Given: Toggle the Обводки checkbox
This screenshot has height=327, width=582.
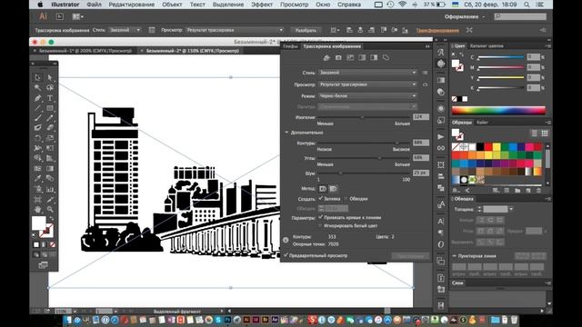Looking at the screenshot, I should 346,199.
